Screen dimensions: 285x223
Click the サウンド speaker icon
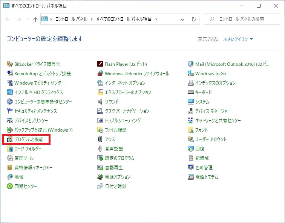coord(100,102)
